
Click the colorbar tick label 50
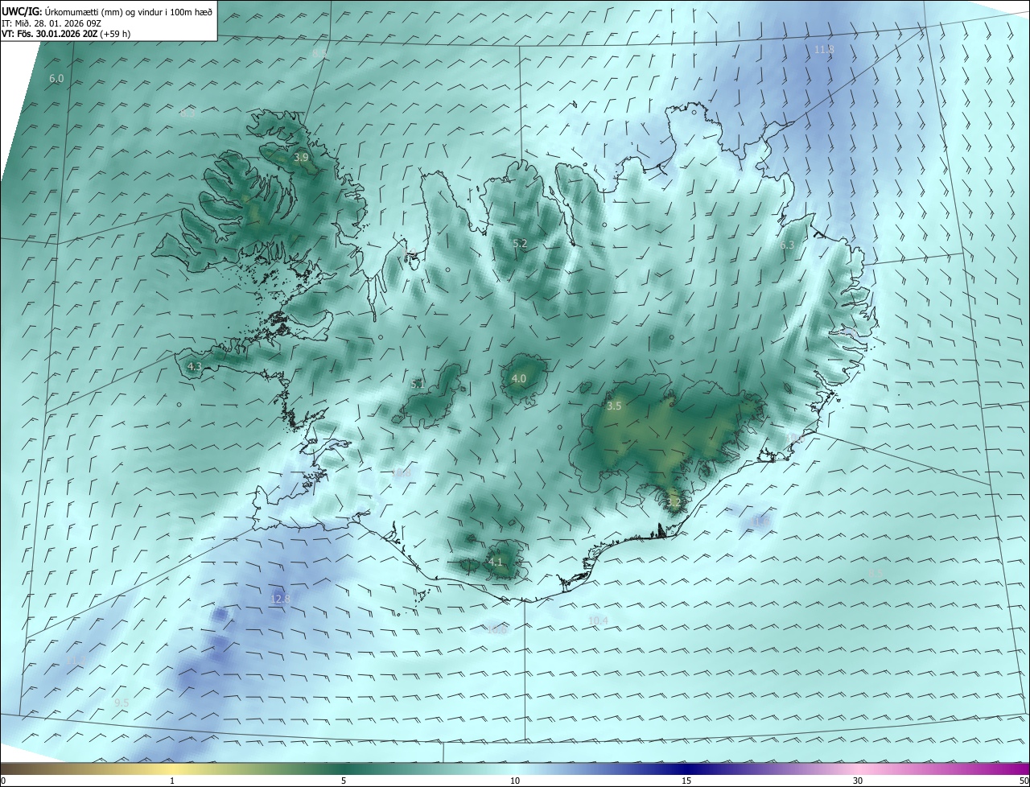click(1024, 781)
